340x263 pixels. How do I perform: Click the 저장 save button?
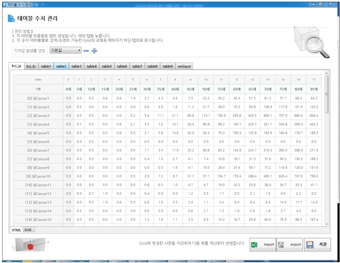click(317, 245)
